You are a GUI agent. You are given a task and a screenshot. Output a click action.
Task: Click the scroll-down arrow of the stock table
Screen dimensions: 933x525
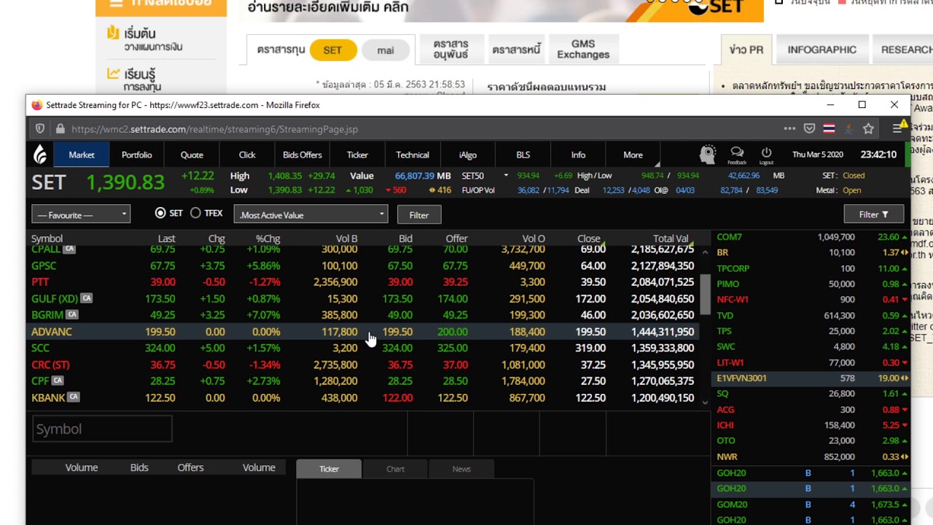[705, 402]
